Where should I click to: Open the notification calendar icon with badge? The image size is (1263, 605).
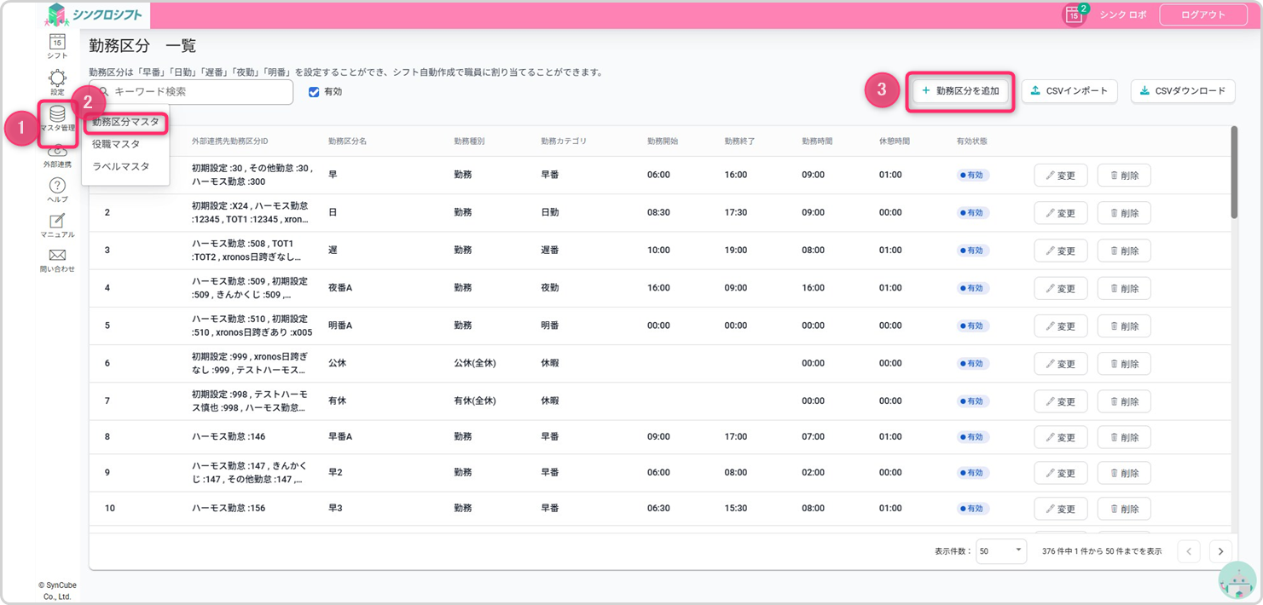pos(1075,15)
